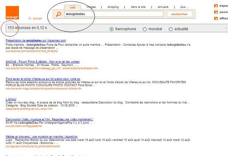Open Présentation de ledoigtdedieu sur Vacanceo.com

36,41
